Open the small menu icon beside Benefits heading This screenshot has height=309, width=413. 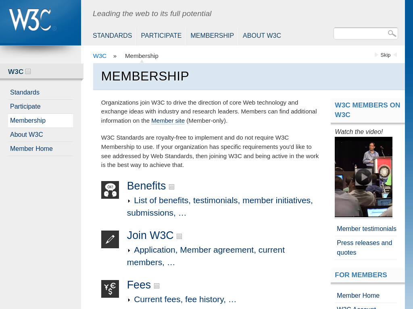coord(171,187)
